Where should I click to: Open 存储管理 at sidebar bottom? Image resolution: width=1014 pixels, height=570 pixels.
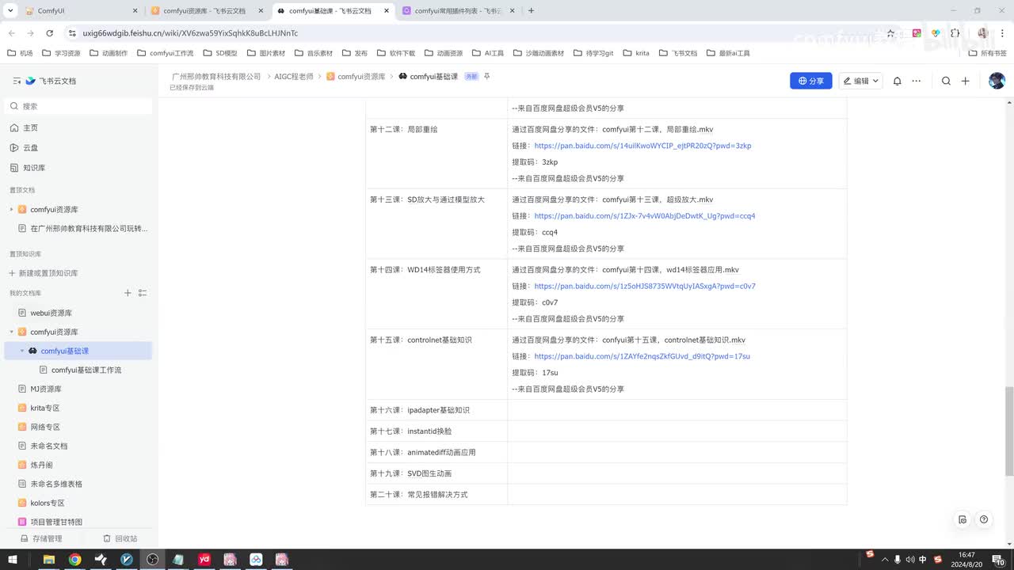[41, 538]
